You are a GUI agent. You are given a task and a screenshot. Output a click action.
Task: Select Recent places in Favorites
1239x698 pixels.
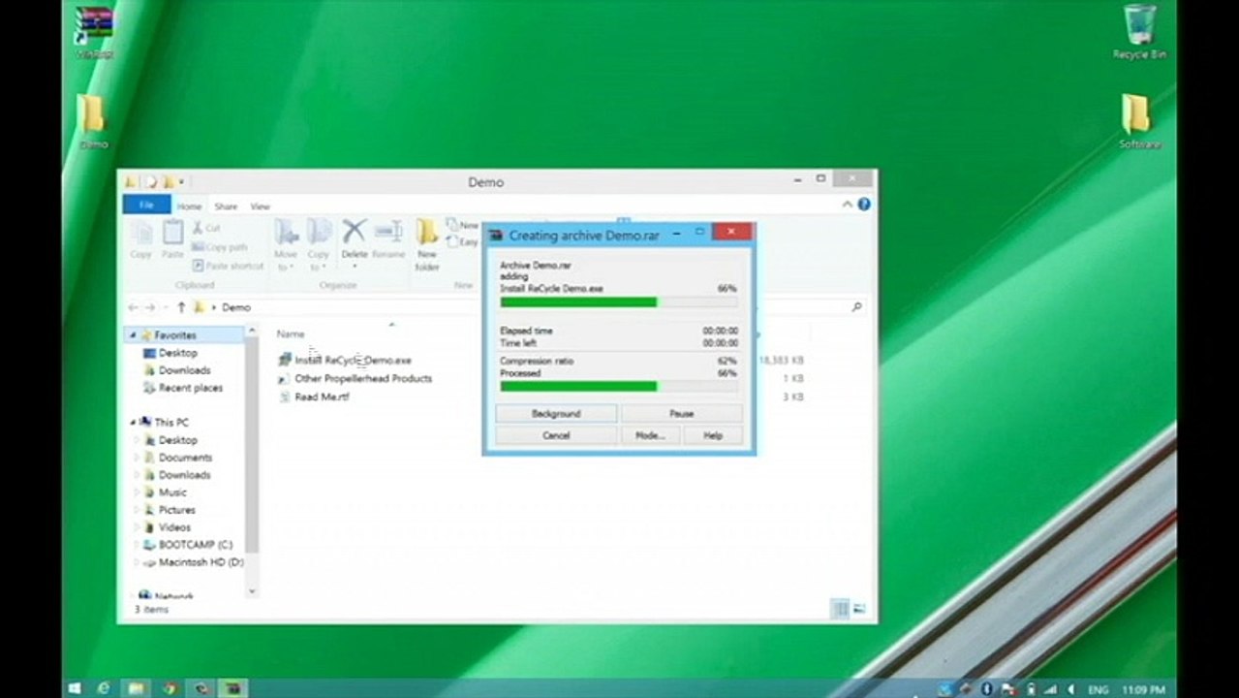click(183, 388)
